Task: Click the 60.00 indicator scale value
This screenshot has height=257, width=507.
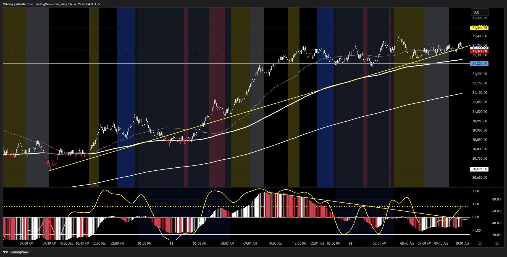Action: coord(497,211)
